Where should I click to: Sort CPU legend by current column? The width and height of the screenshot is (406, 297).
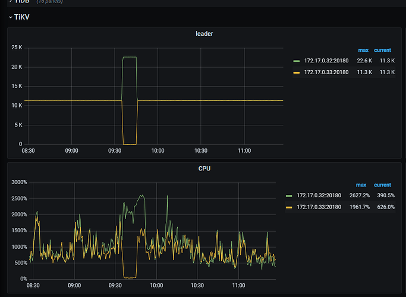click(382, 185)
